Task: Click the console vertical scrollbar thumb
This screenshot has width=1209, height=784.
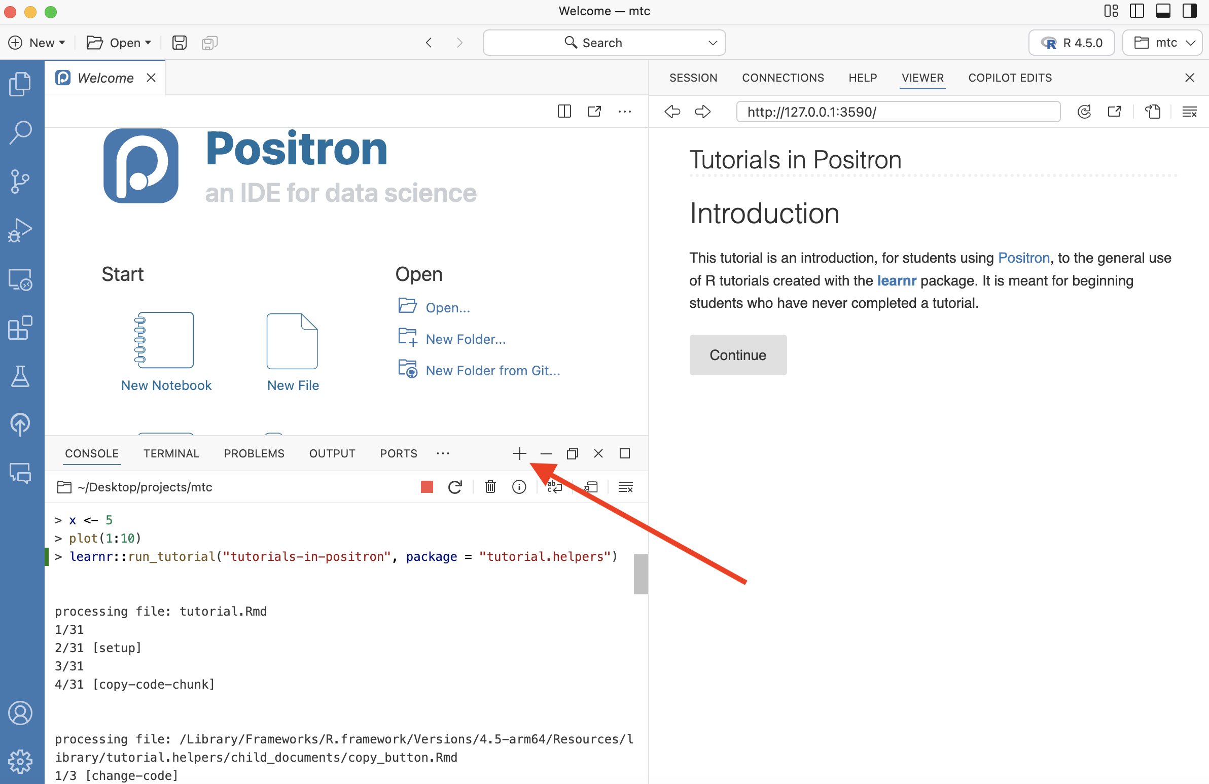Action: click(641, 574)
